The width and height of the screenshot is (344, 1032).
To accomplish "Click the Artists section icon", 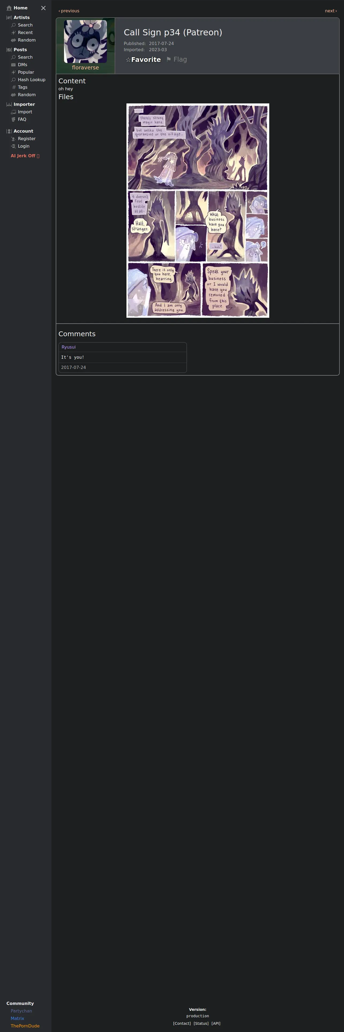I will [9, 18].
